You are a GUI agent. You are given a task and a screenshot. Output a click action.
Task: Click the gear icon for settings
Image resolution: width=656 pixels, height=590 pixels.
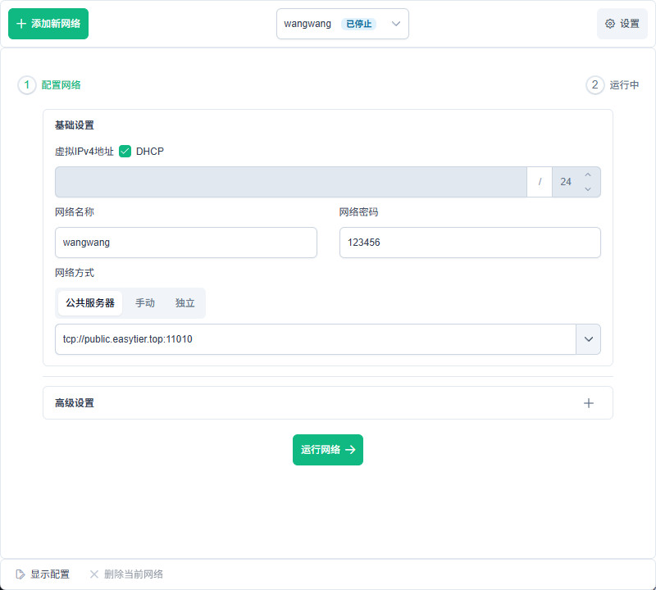tap(610, 24)
